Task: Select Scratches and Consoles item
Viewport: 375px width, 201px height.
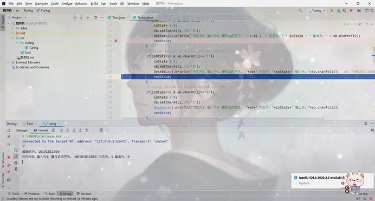Action: point(30,67)
